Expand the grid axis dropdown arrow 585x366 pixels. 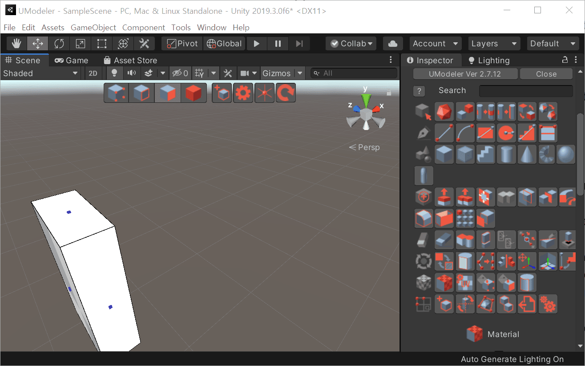click(214, 73)
